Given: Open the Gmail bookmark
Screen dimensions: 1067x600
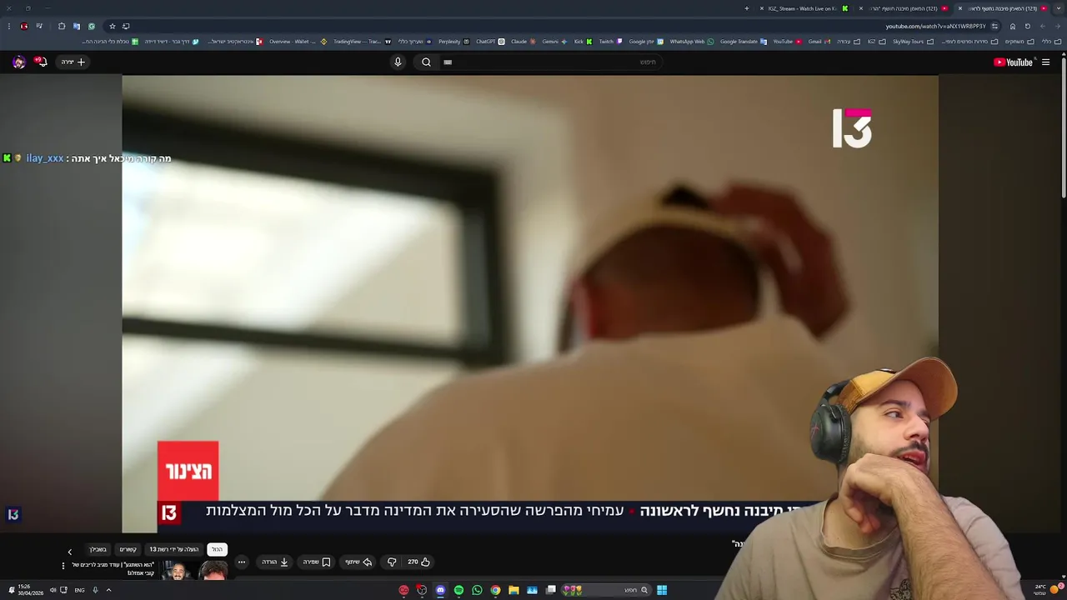Looking at the screenshot, I should (819, 41).
